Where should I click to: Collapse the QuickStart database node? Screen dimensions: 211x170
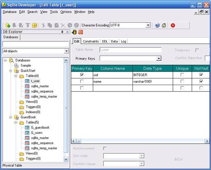(11, 71)
